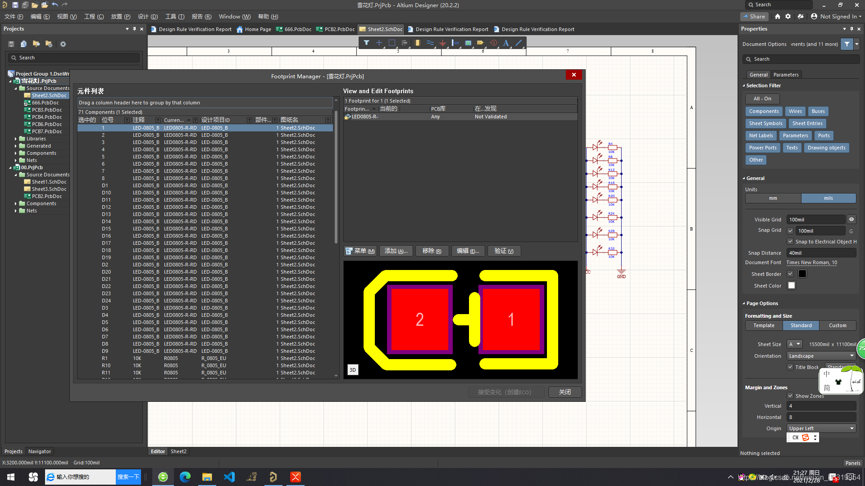Click the D1 port placement tool
865x486 pixels.
[481, 43]
